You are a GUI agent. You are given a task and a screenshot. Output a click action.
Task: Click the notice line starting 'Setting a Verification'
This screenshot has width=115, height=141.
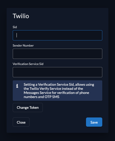(59, 85)
